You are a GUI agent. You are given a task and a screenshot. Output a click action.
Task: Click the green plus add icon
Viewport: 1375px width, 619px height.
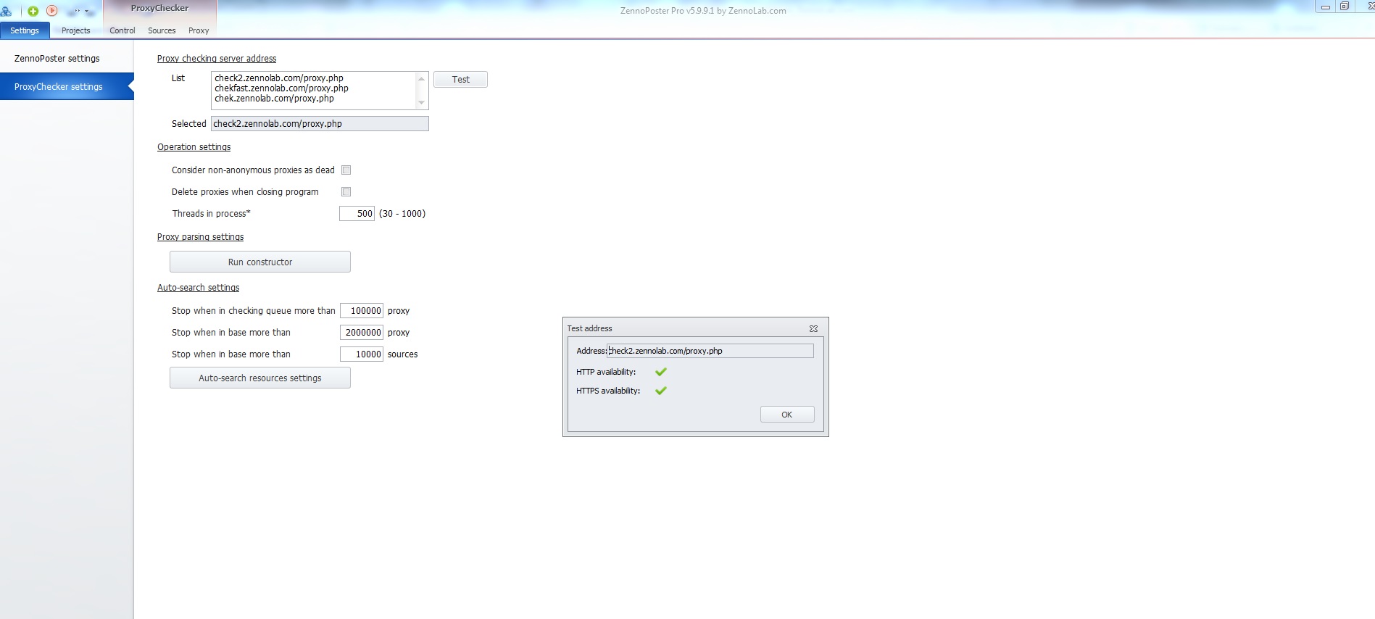(x=33, y=11)
